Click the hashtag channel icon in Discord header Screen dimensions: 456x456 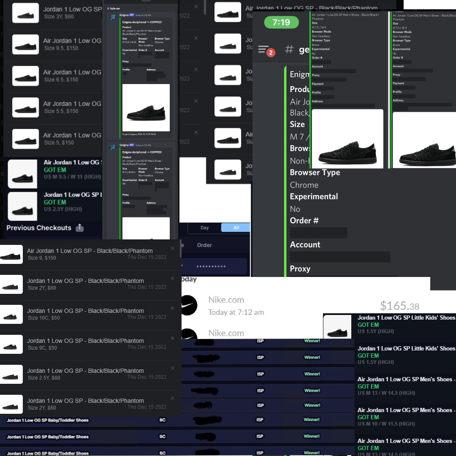[289, 49]
